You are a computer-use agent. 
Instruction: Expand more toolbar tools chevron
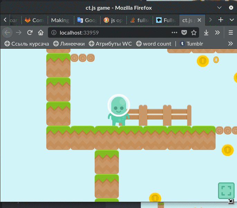(x=217, y=32)
